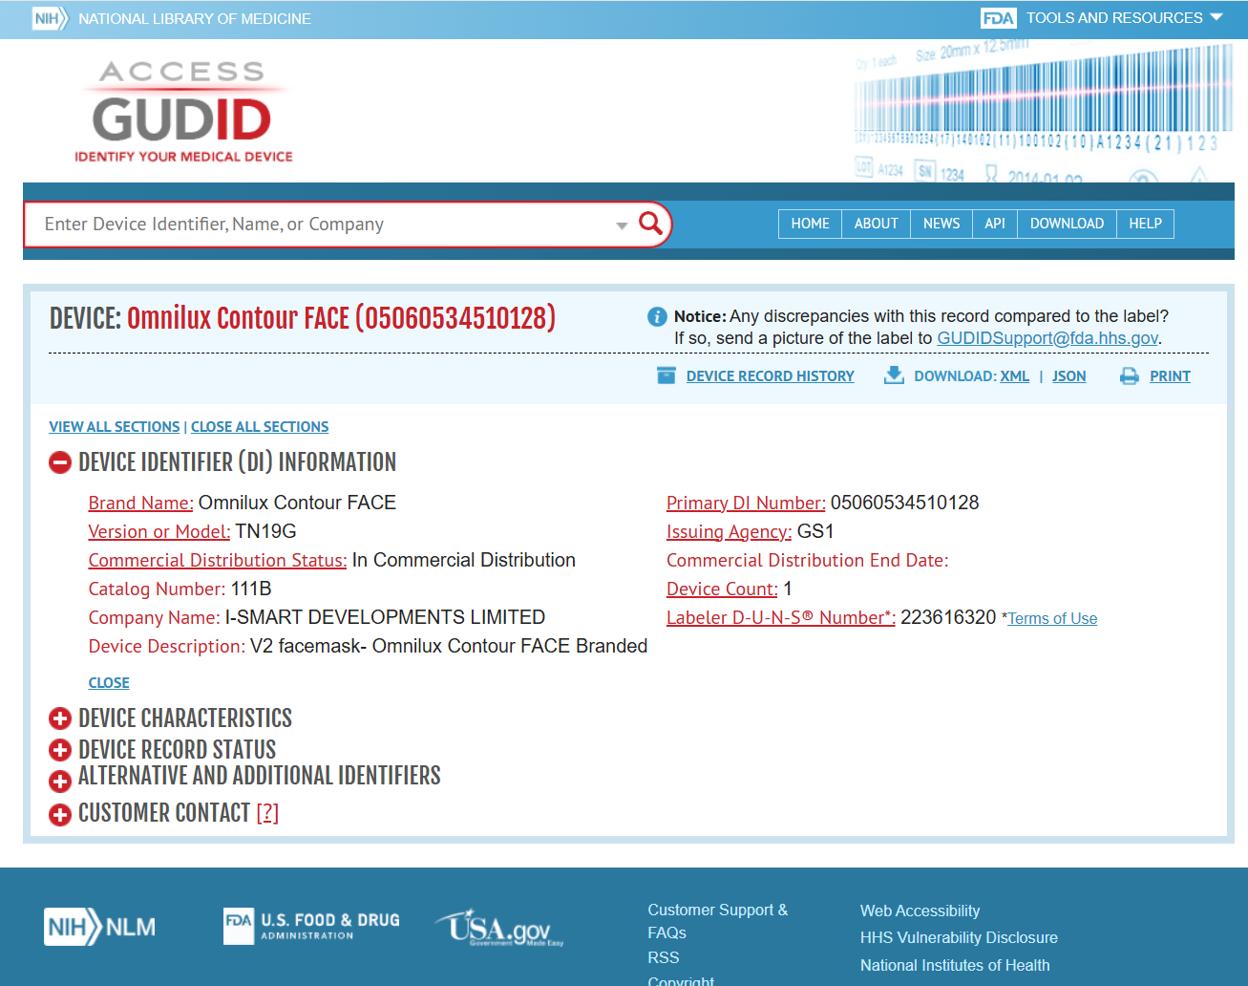Click the NIH logo in top bar
Viewport: 1248px width, 986px height.
50,19
